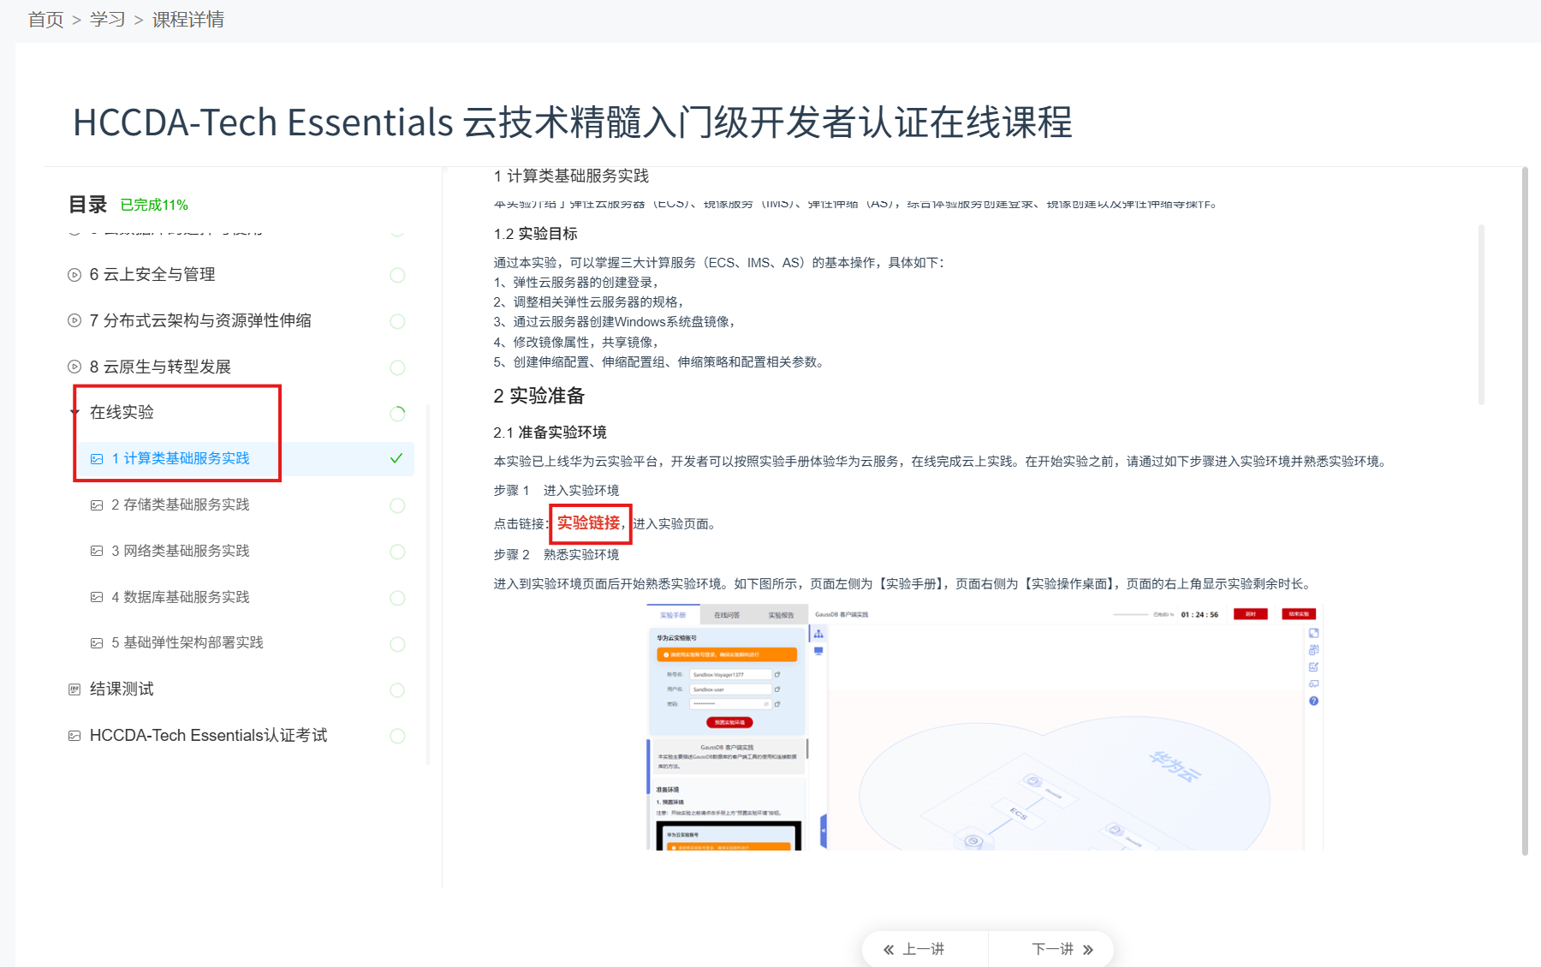1541x967 pixels.
Task: Click completion circle for 6 云上安全与管理
Action: (x=397, y=275)
